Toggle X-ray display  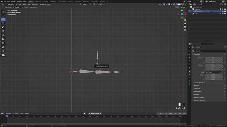(x=174, y=5)
